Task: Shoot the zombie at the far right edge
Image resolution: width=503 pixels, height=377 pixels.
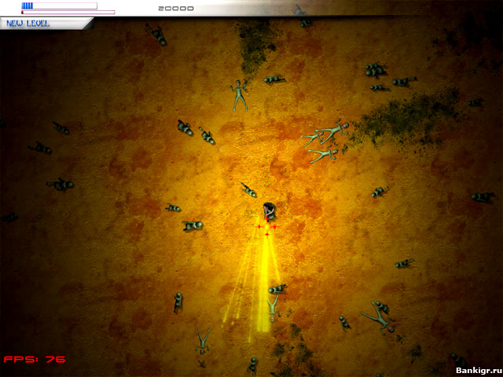Action: (x=482, y=196)
